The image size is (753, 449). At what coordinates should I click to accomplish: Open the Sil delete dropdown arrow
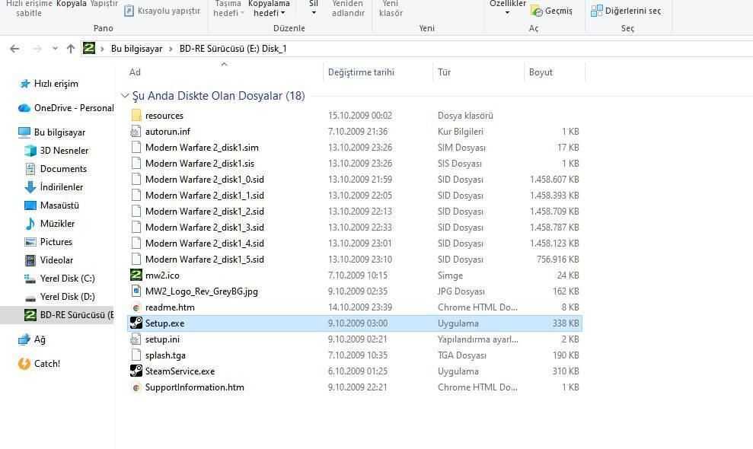pyautogui.click(x=314, y=13)
